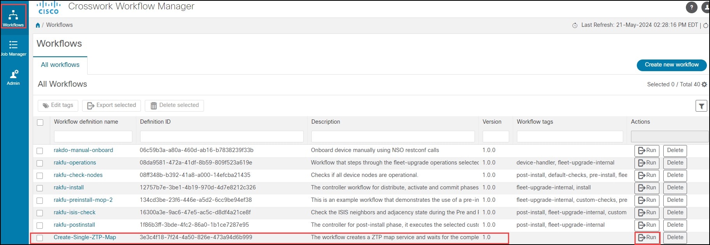
Task: Run the rakdo-manual-onboard workflow
Action: pos(647,150)
